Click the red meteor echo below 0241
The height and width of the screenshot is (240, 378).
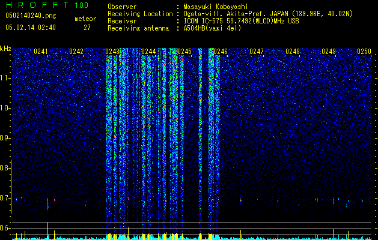tap(47, 204)
